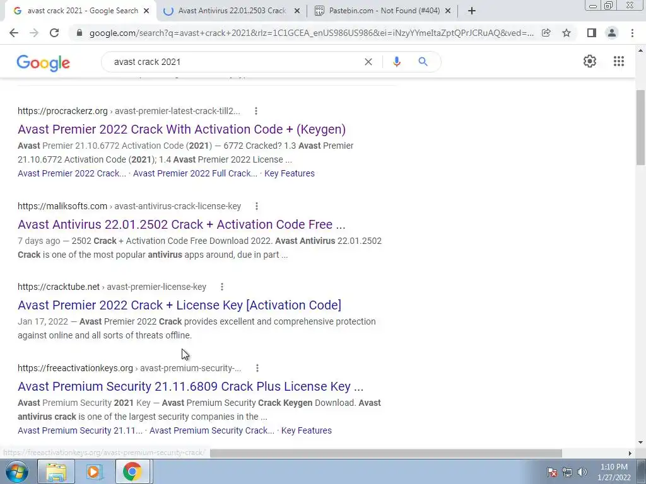Open more options for freeactivationkeys.org result

257,368
